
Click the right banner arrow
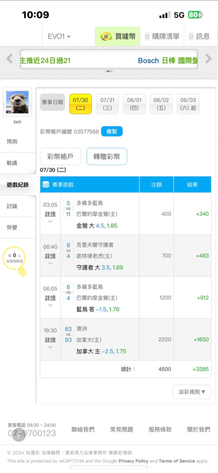click(x=209, y=59)
